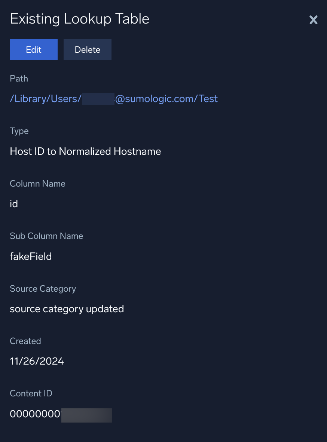The width and height of the screenshot is (327, 442).
Task: Select the Column Name label
Action: pos(37,183)
